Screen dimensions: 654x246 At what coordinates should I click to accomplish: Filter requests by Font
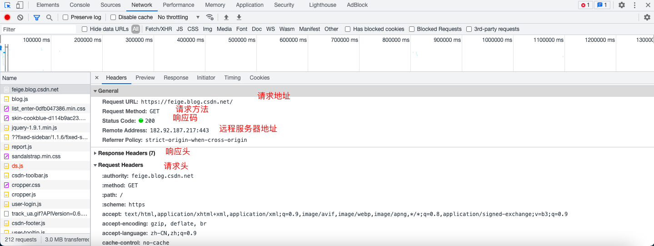point(242,29)
